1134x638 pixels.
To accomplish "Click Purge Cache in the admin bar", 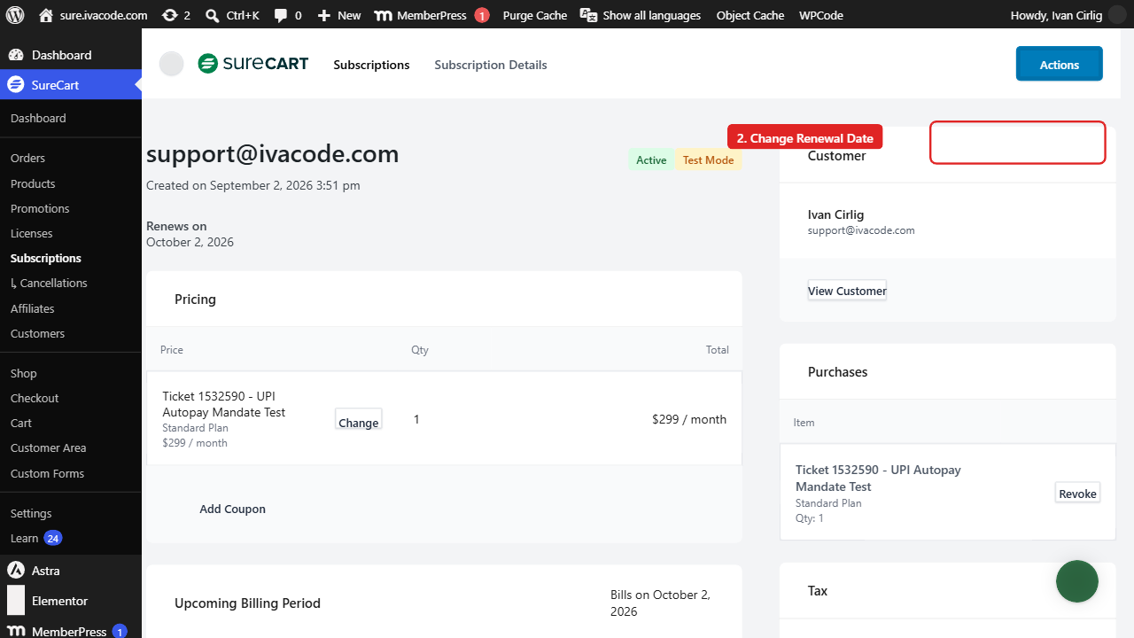I will (x=535, y=15).
